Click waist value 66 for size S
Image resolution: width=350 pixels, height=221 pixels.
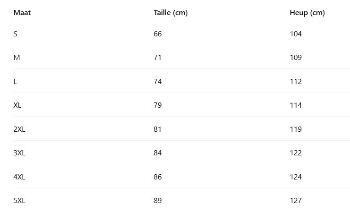coord(158,34)
